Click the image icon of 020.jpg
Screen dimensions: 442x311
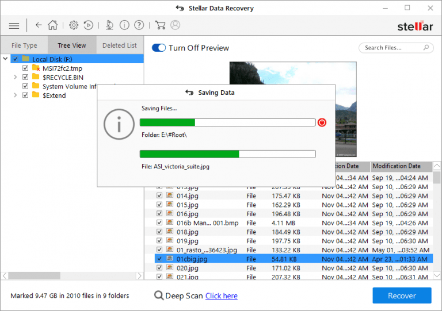pyautogui.click(x=170, y=267)
